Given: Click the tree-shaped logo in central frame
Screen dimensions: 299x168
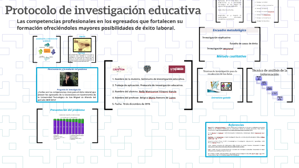Looking at the screenshot, I should pyautogui.click(x=147, y=69).
